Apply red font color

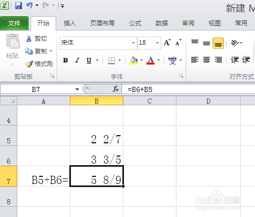coord(150,60)
